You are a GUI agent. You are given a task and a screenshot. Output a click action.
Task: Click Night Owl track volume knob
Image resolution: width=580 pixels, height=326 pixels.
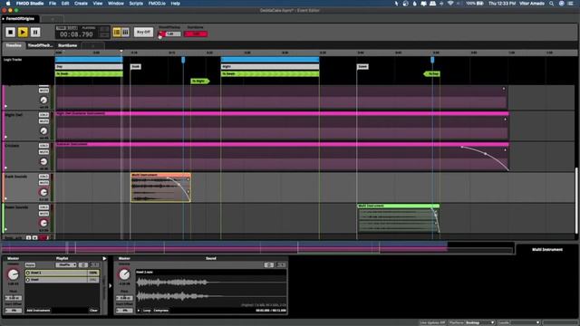pos(43,130)
